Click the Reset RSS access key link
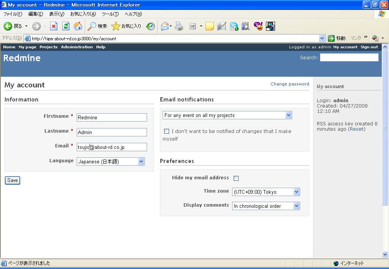The image size is (389, 269). point(357,129)
